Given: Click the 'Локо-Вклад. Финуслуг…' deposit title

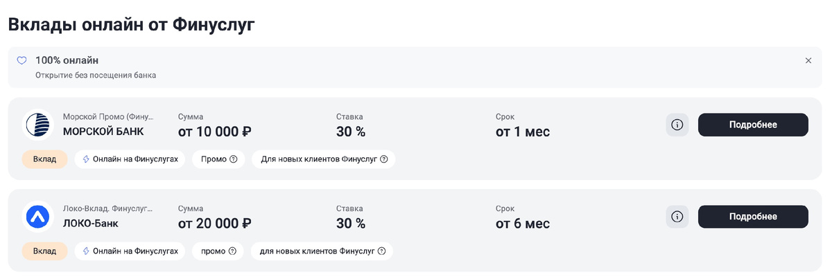Looking at the screenshot, I should [x=107, y=208].
